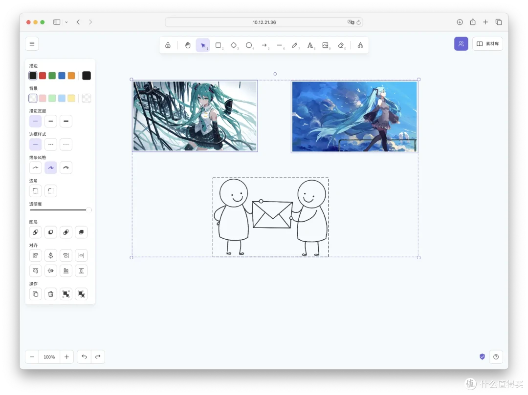The image size is (528, 395).
Task: Select the pencil freedraw tool
Action: (x=295, y=45)
